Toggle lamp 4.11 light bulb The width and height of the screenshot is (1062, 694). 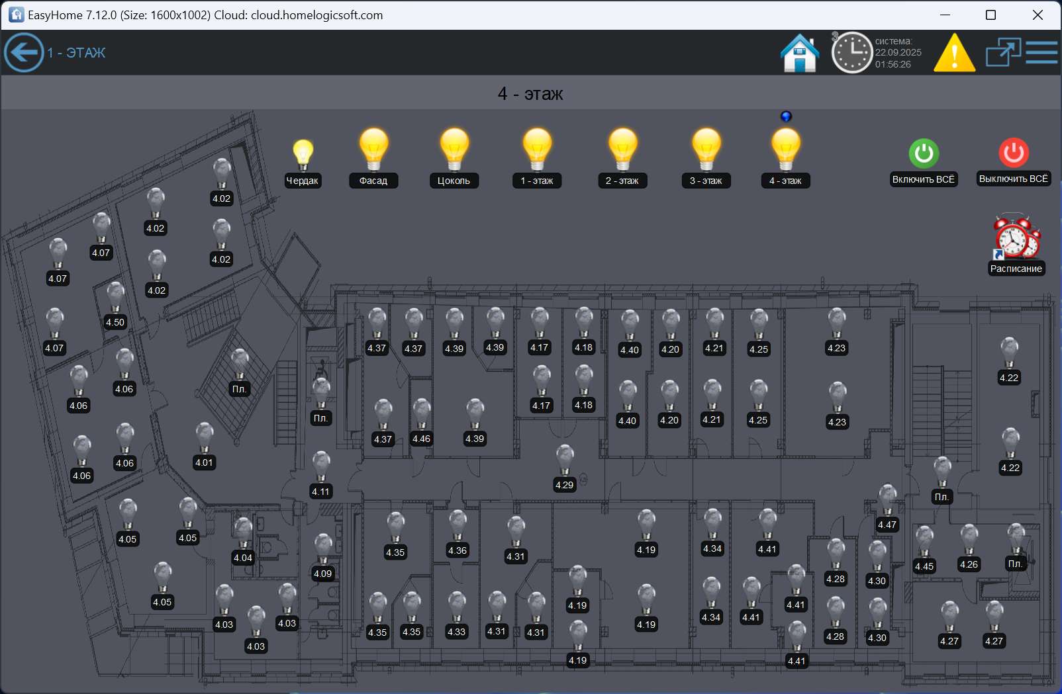[x=321, y=468]
